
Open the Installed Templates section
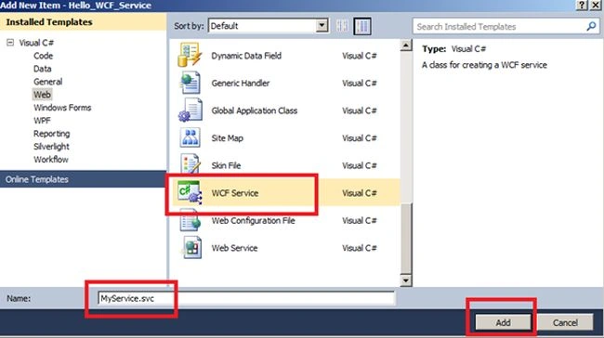[x=84, y=22]
